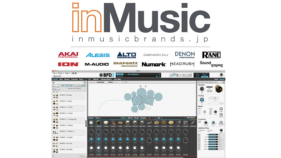
Task: Click the Perc channel mallet icon
Action: (178, 123)
